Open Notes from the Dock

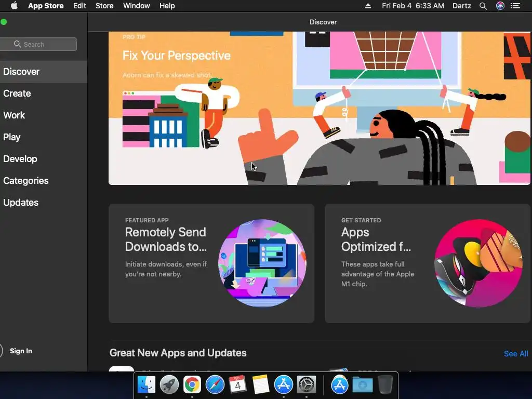[x=261, y=385]
